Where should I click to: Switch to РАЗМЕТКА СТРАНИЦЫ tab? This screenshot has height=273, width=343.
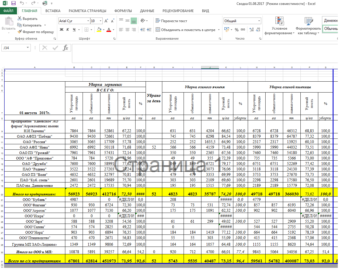tap(87, 11)
